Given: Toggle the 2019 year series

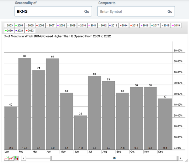Looking at the screenshot, I should click(176, 26).
